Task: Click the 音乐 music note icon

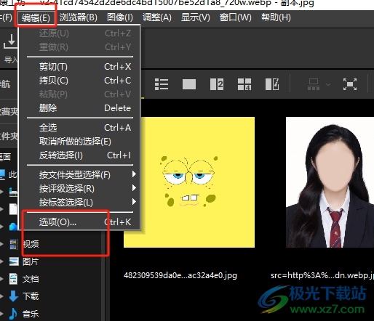Action: pyautogui.click(x=13, y=314)
